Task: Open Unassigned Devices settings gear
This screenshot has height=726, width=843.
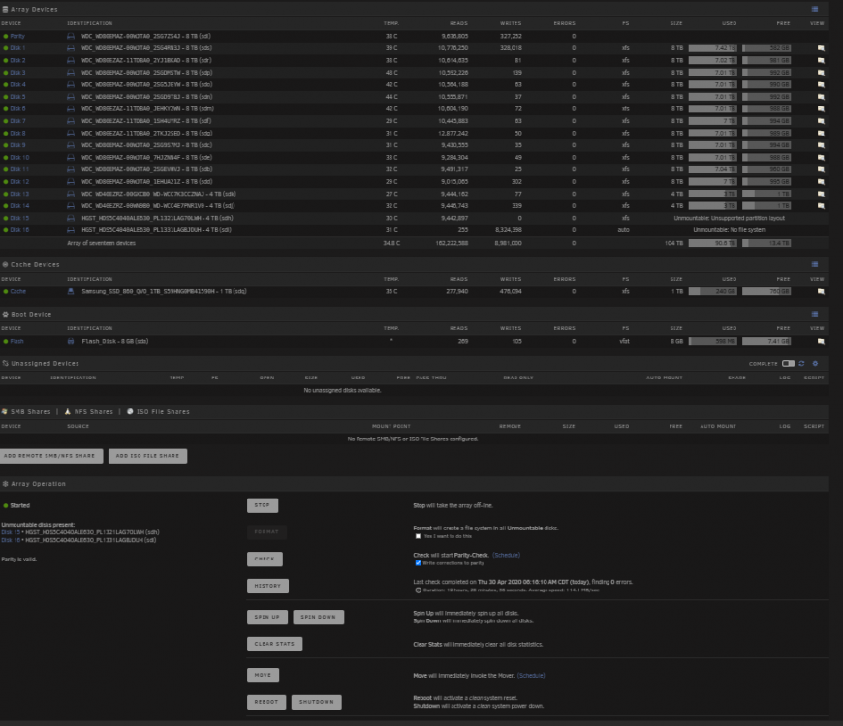Action: 815,364
